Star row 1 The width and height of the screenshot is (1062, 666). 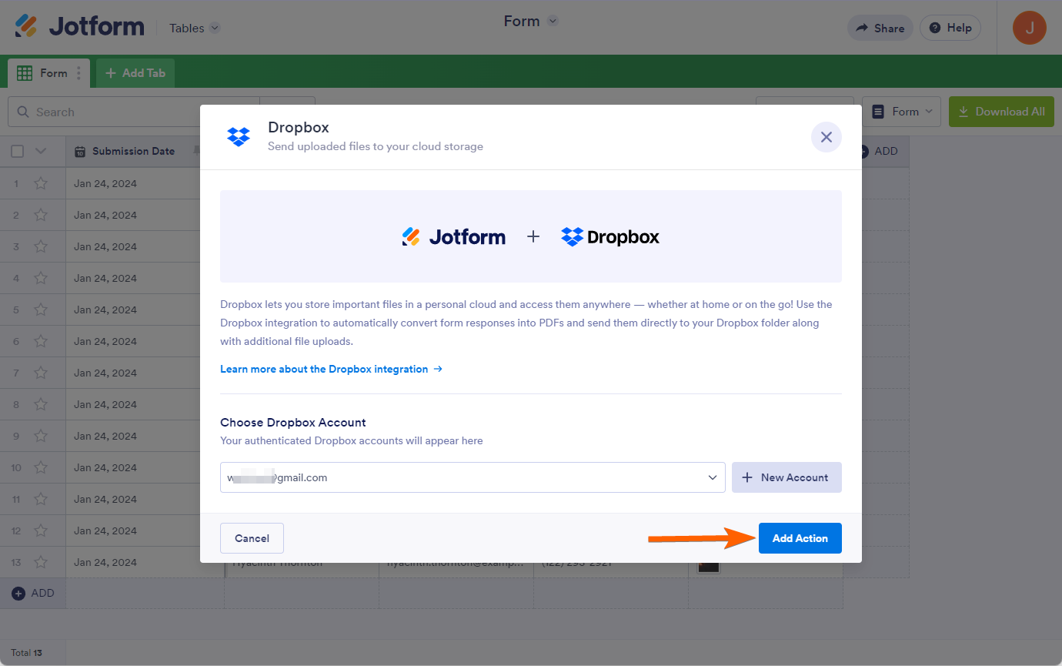(41, 183)
